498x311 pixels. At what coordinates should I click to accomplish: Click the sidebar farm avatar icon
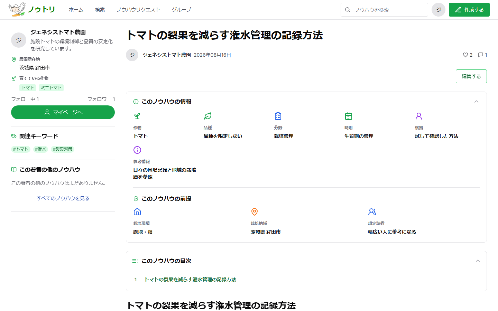19,40
